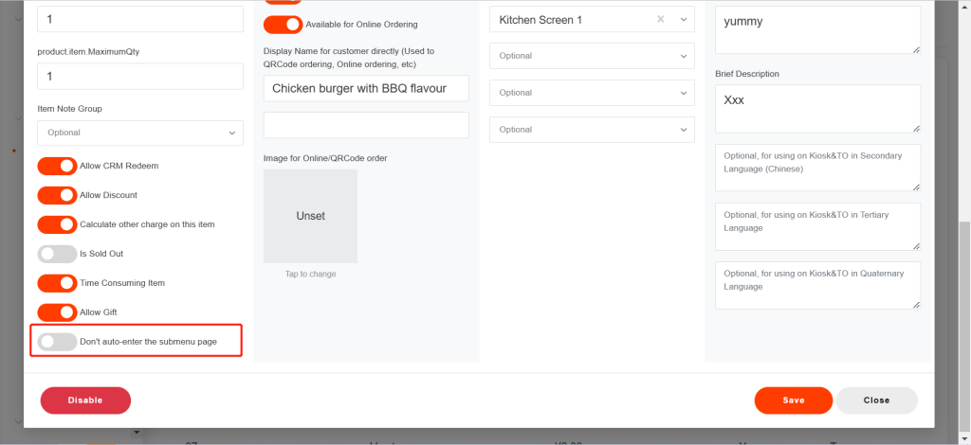Open the last Optional printer dropdown
This screenshot has width=971, height=445.
point(592,130)
